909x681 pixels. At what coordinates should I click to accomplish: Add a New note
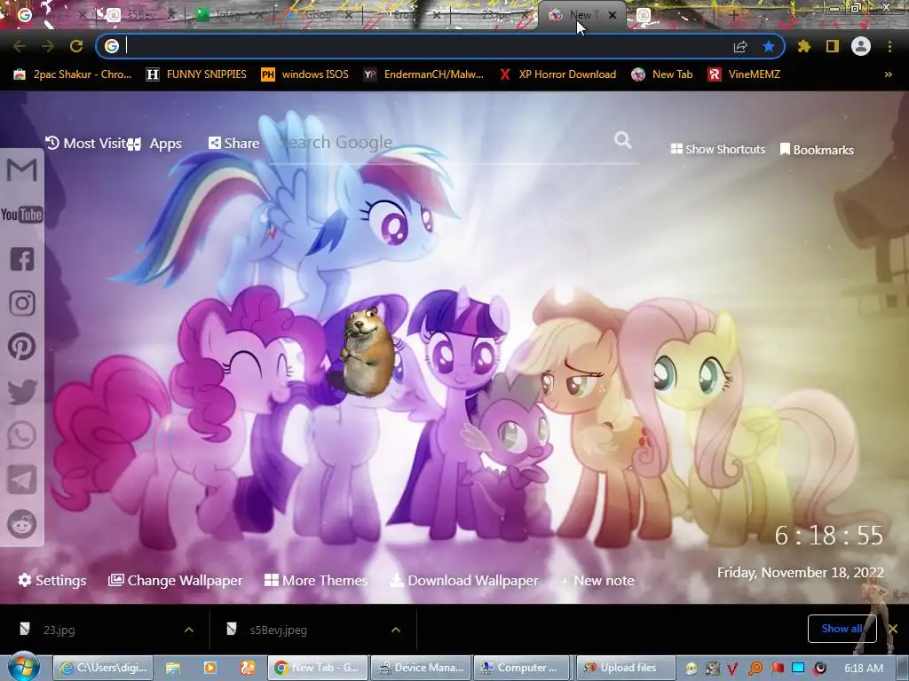[x=597, y=580]
